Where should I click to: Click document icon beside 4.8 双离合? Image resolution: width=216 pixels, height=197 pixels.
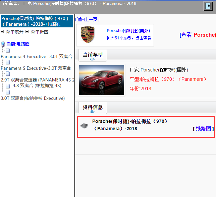tap(8, 86)
